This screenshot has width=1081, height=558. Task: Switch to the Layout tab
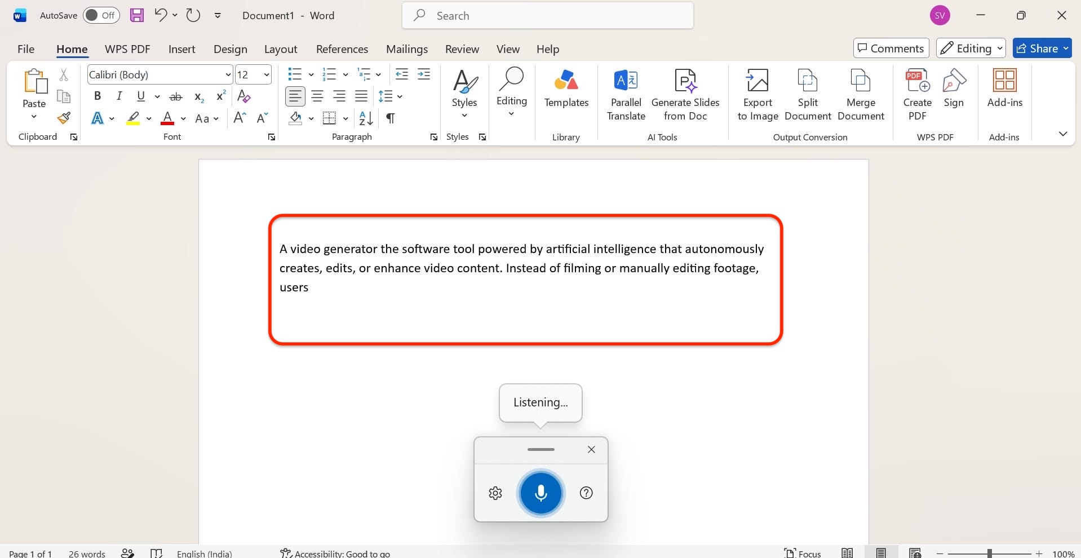coord(281,49)
